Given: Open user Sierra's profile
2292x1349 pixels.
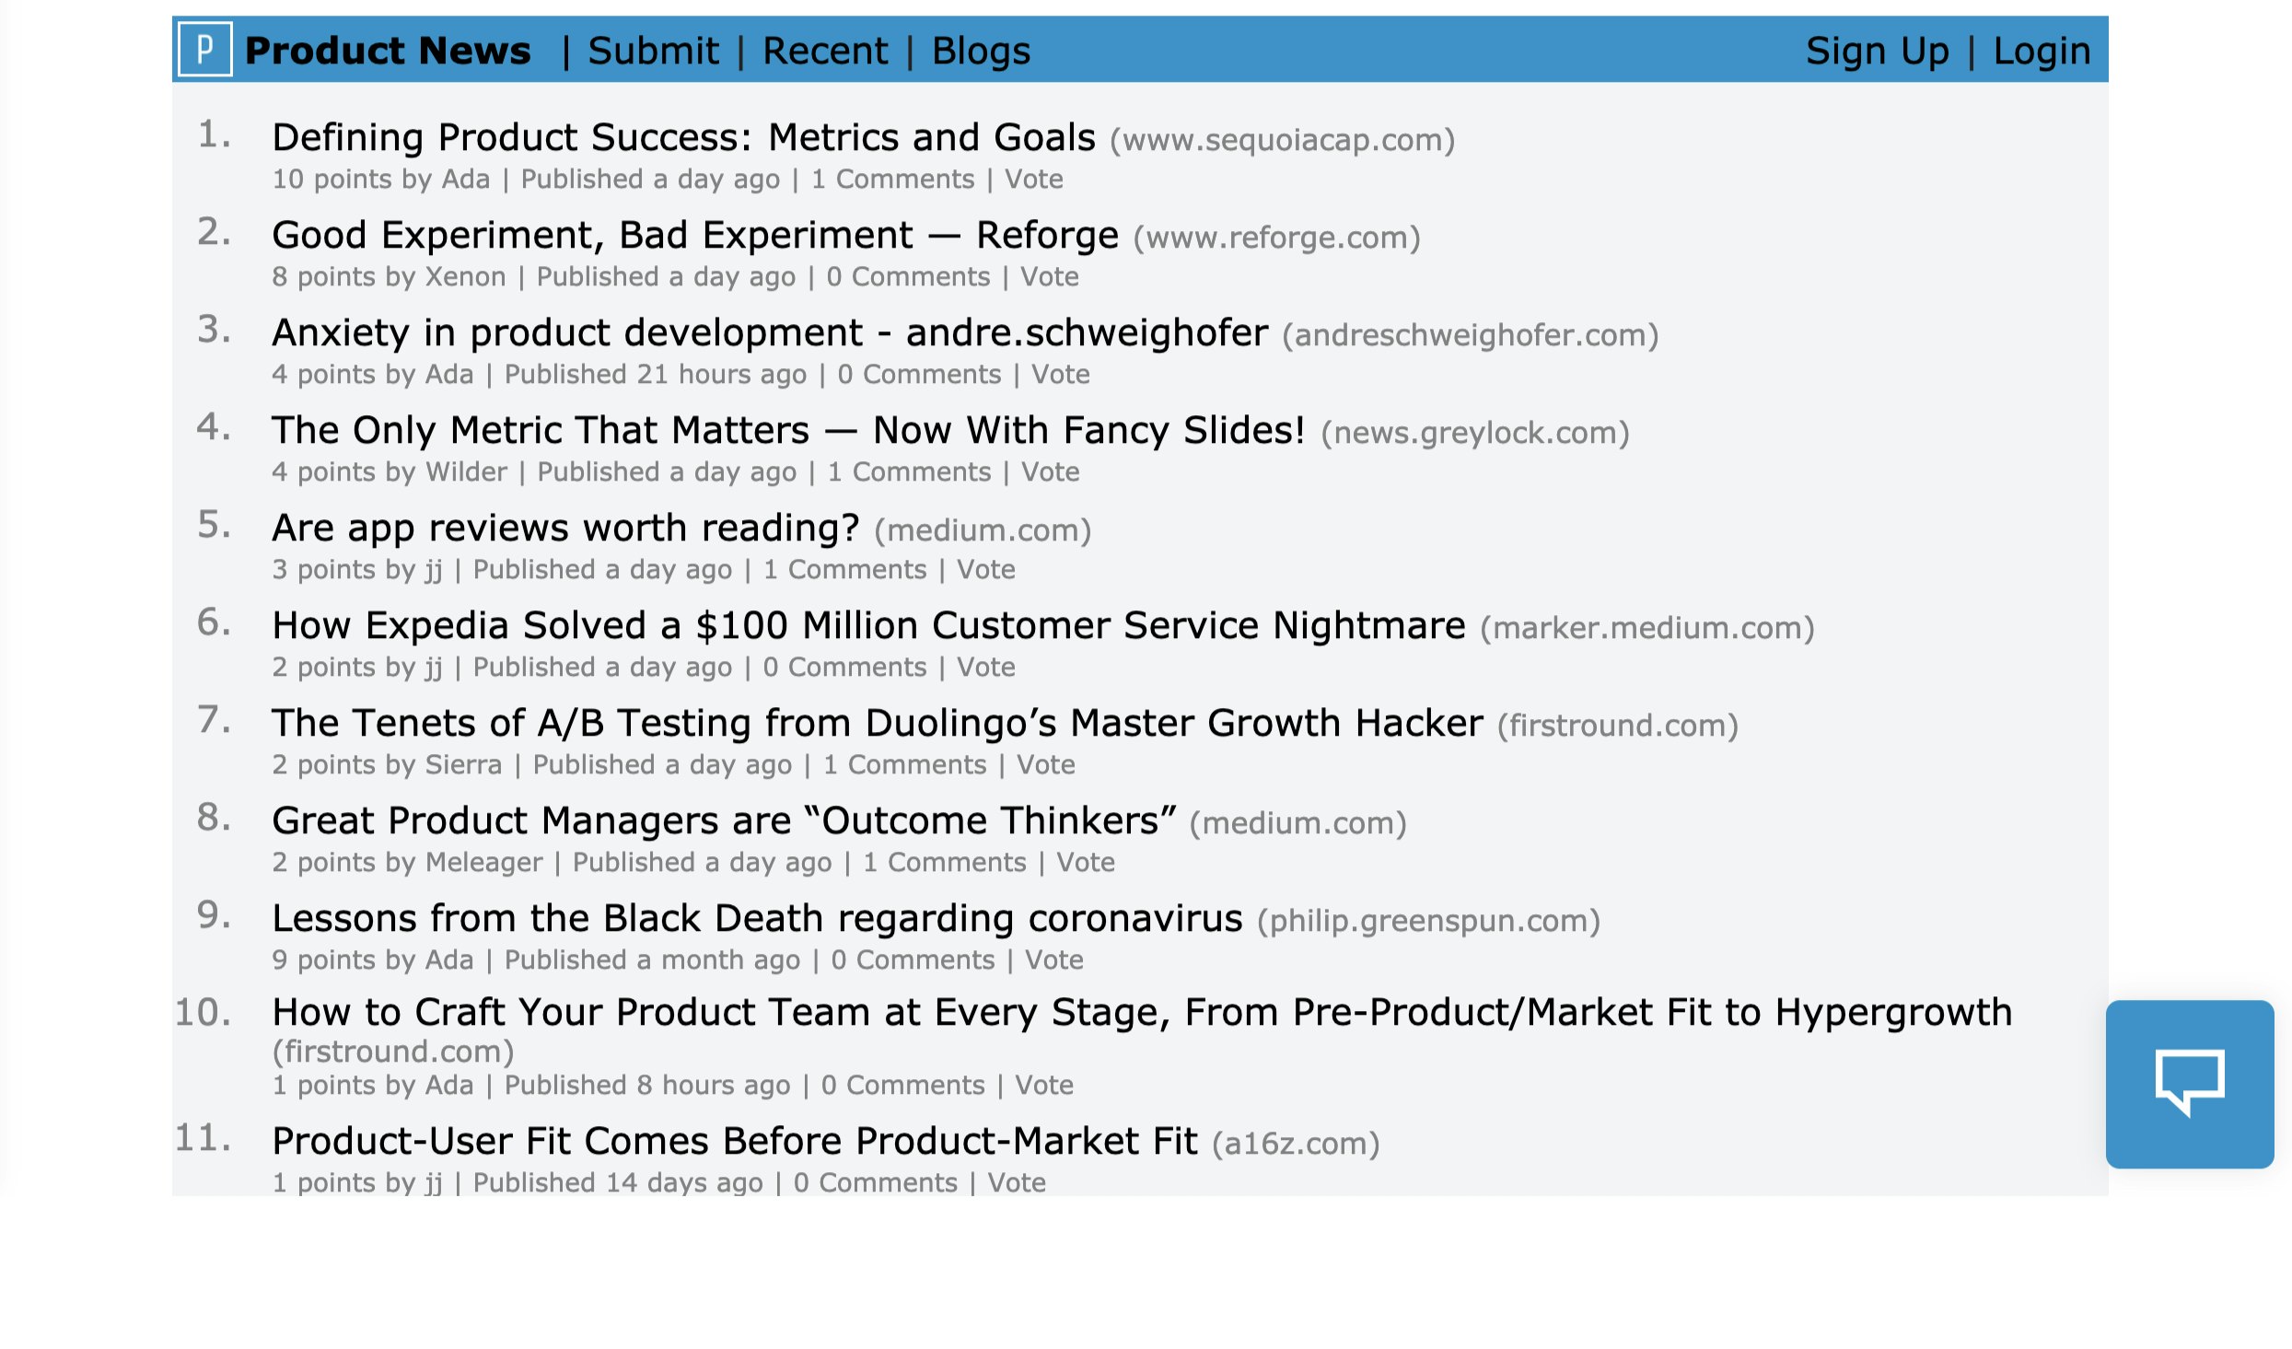Looking at the screenshot, I should pos(463,764).
